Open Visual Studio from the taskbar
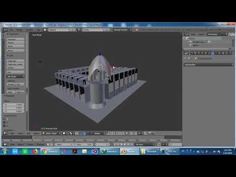The width and height of the screenshot is (236, 177). coord(94,151)
